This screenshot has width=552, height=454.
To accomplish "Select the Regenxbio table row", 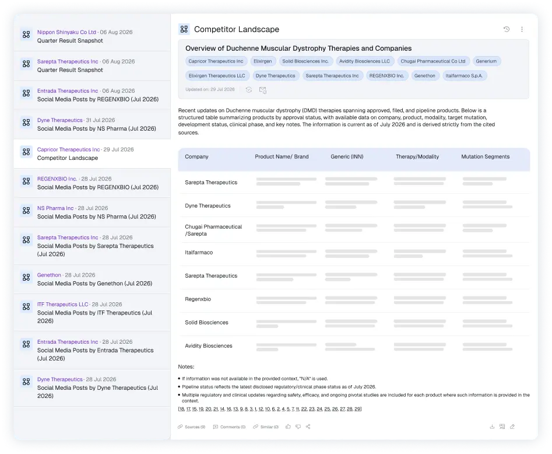I will (354, 299).
